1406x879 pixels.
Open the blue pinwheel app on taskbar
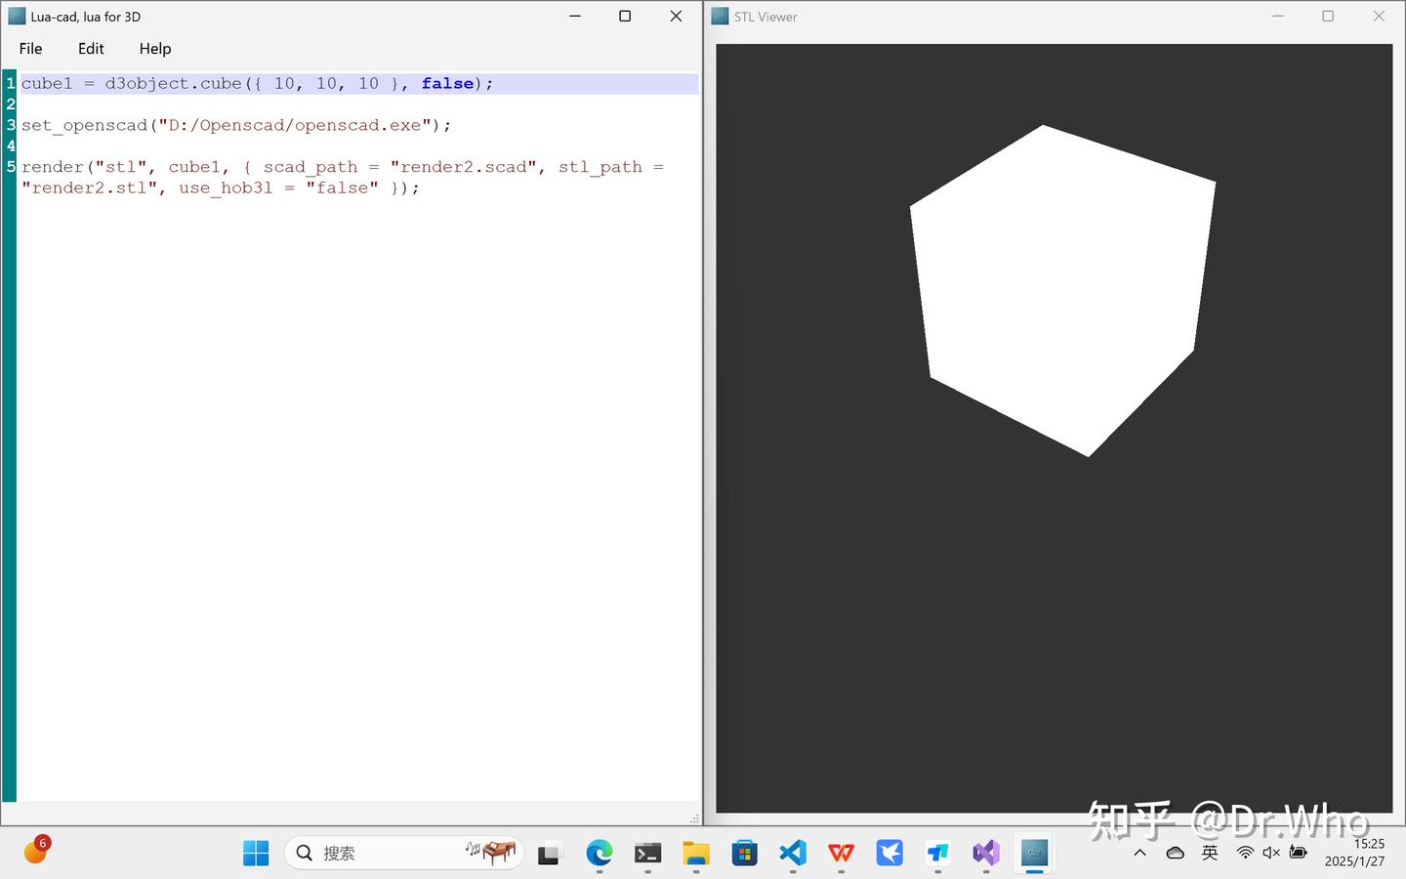click(937, 854)
